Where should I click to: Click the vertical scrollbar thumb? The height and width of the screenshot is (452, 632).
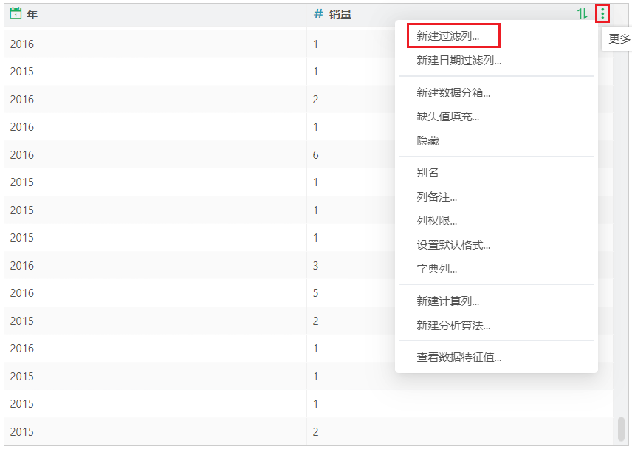pos(621,428)
